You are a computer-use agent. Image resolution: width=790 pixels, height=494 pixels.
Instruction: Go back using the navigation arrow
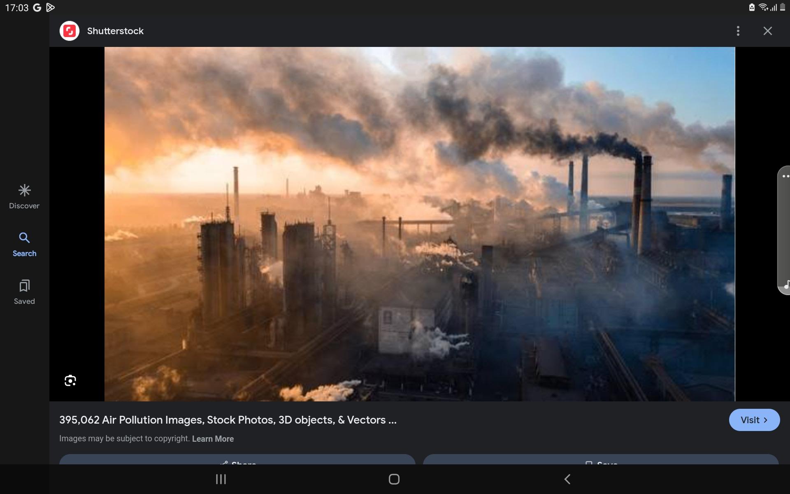tap(567, 479)
